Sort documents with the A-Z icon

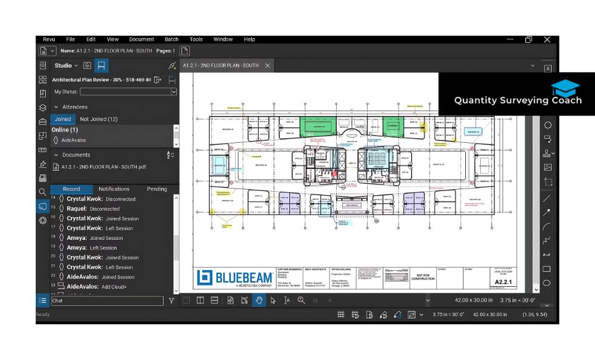(x=170, y=155)
